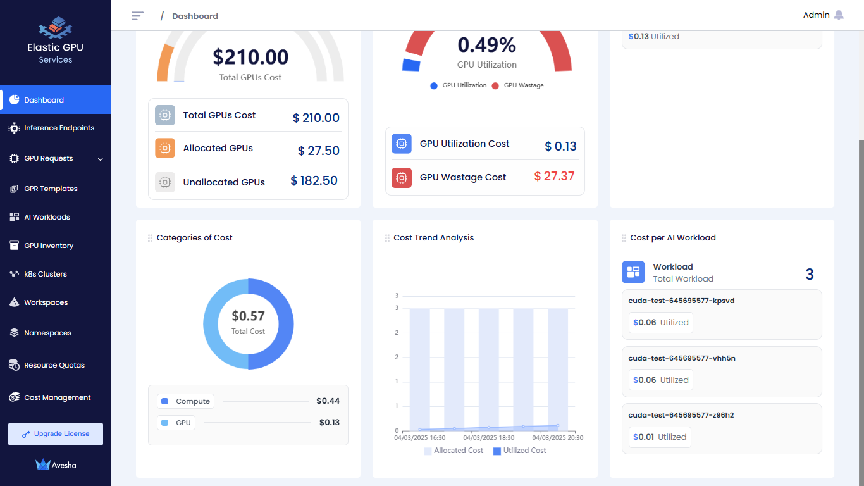Click the GPU light blue color swatch
The width and height of the screenshot is (864, 486).
coord(165,423)
